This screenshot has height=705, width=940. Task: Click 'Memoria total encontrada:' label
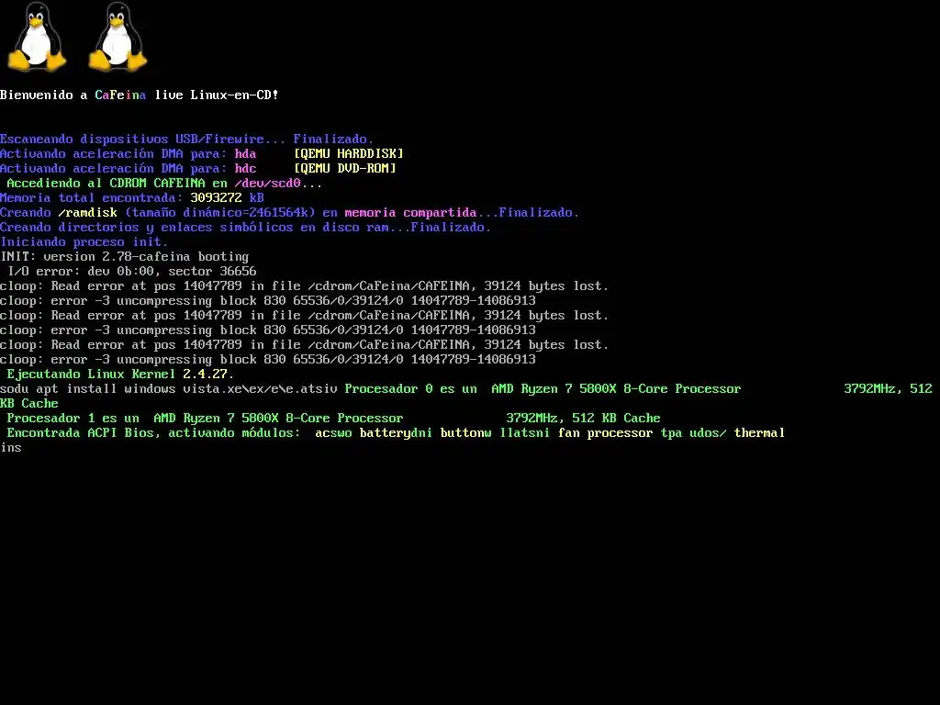tap(91, 198)
